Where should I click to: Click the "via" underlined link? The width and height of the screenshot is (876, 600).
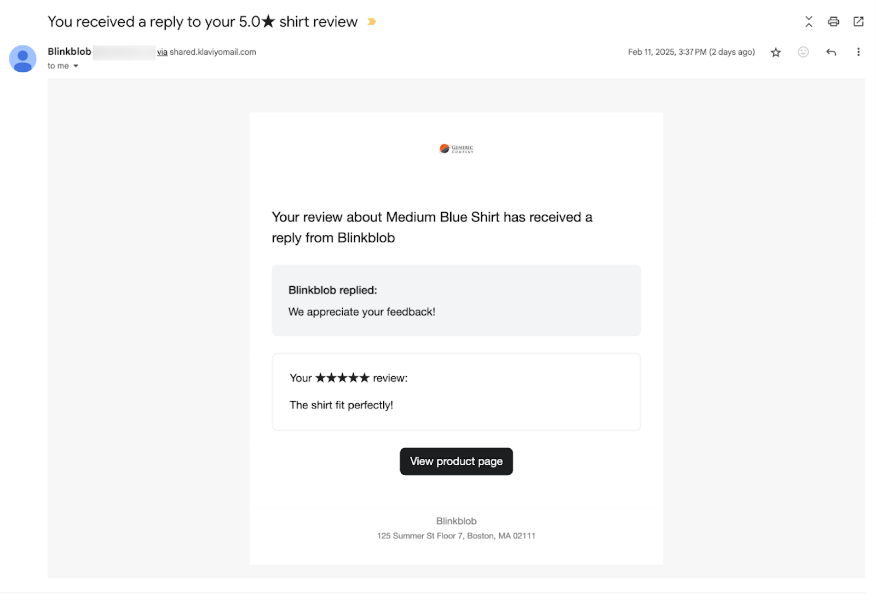(x=162, y=52)
